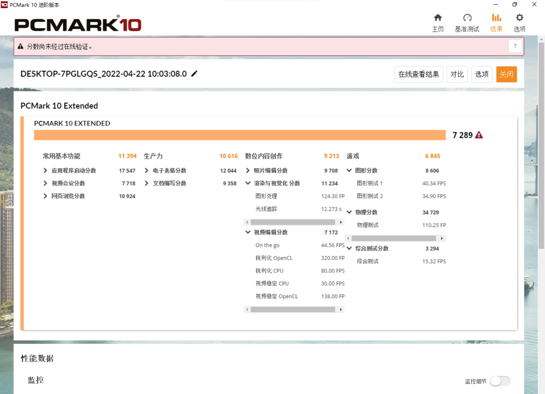Click the 选项 button beside 对比
Image resolution: width=545 pixels, height=394 pixels.
[x=482, y=74]
